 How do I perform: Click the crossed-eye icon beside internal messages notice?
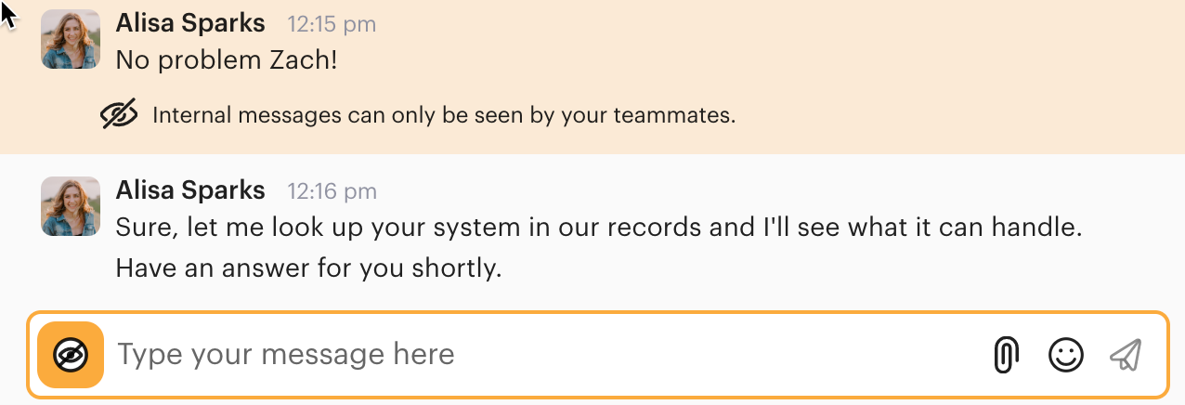click(x=119, y=115)
